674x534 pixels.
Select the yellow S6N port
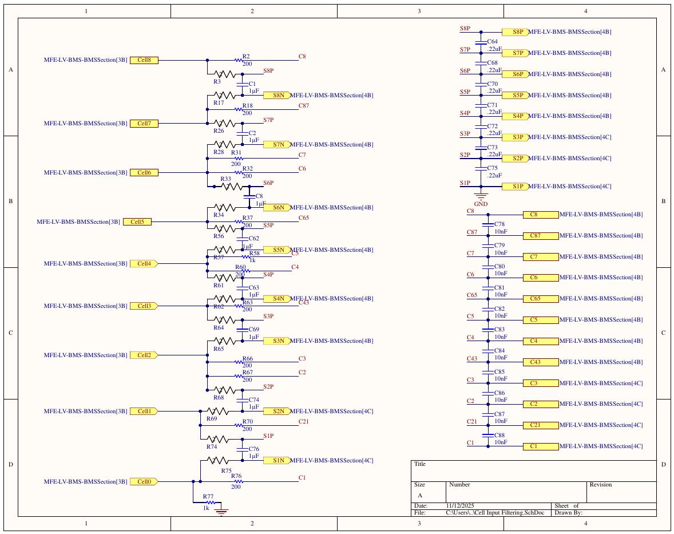[x=277, y=208]
